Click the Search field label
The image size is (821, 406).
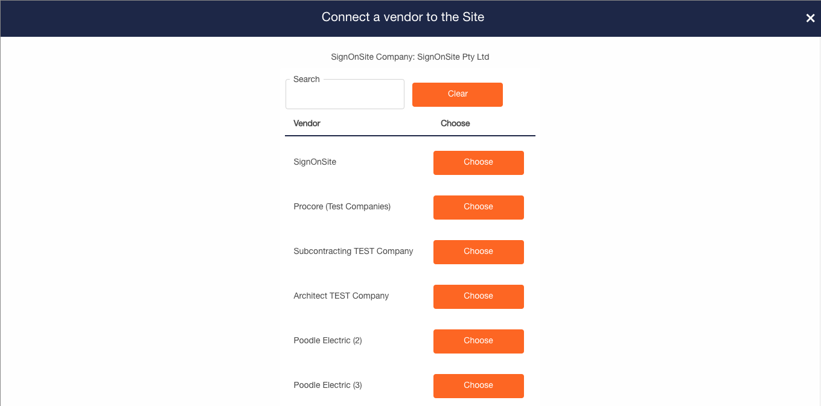[x=306, y=79]
